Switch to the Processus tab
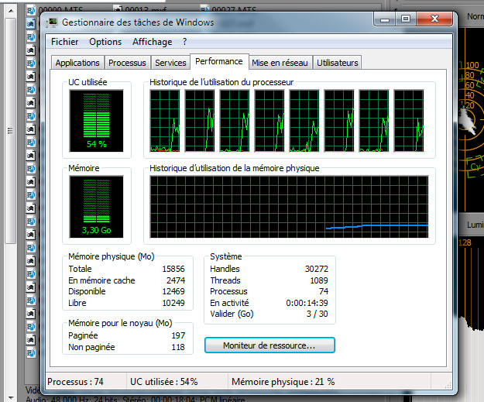Image resolution: width=484 pixels, height=402 pixels. point(127,63)
